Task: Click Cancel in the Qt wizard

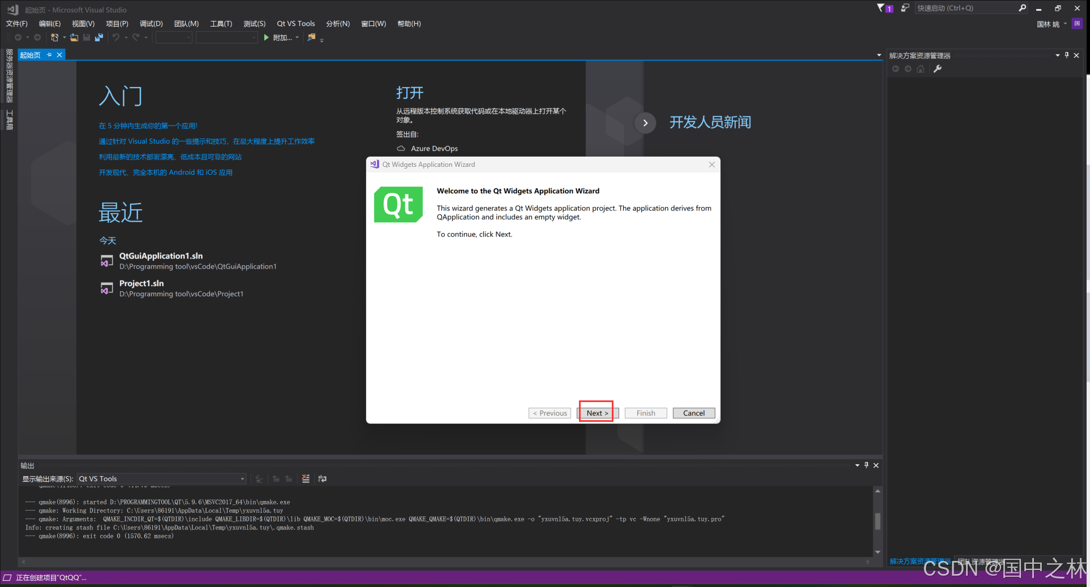Action: pyautogui.click(x=694, y=413)
